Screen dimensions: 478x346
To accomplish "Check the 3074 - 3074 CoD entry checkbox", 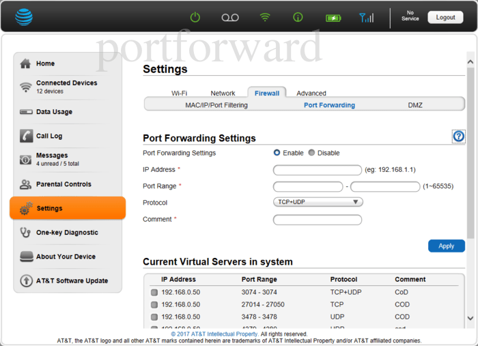I will (154, 292).
